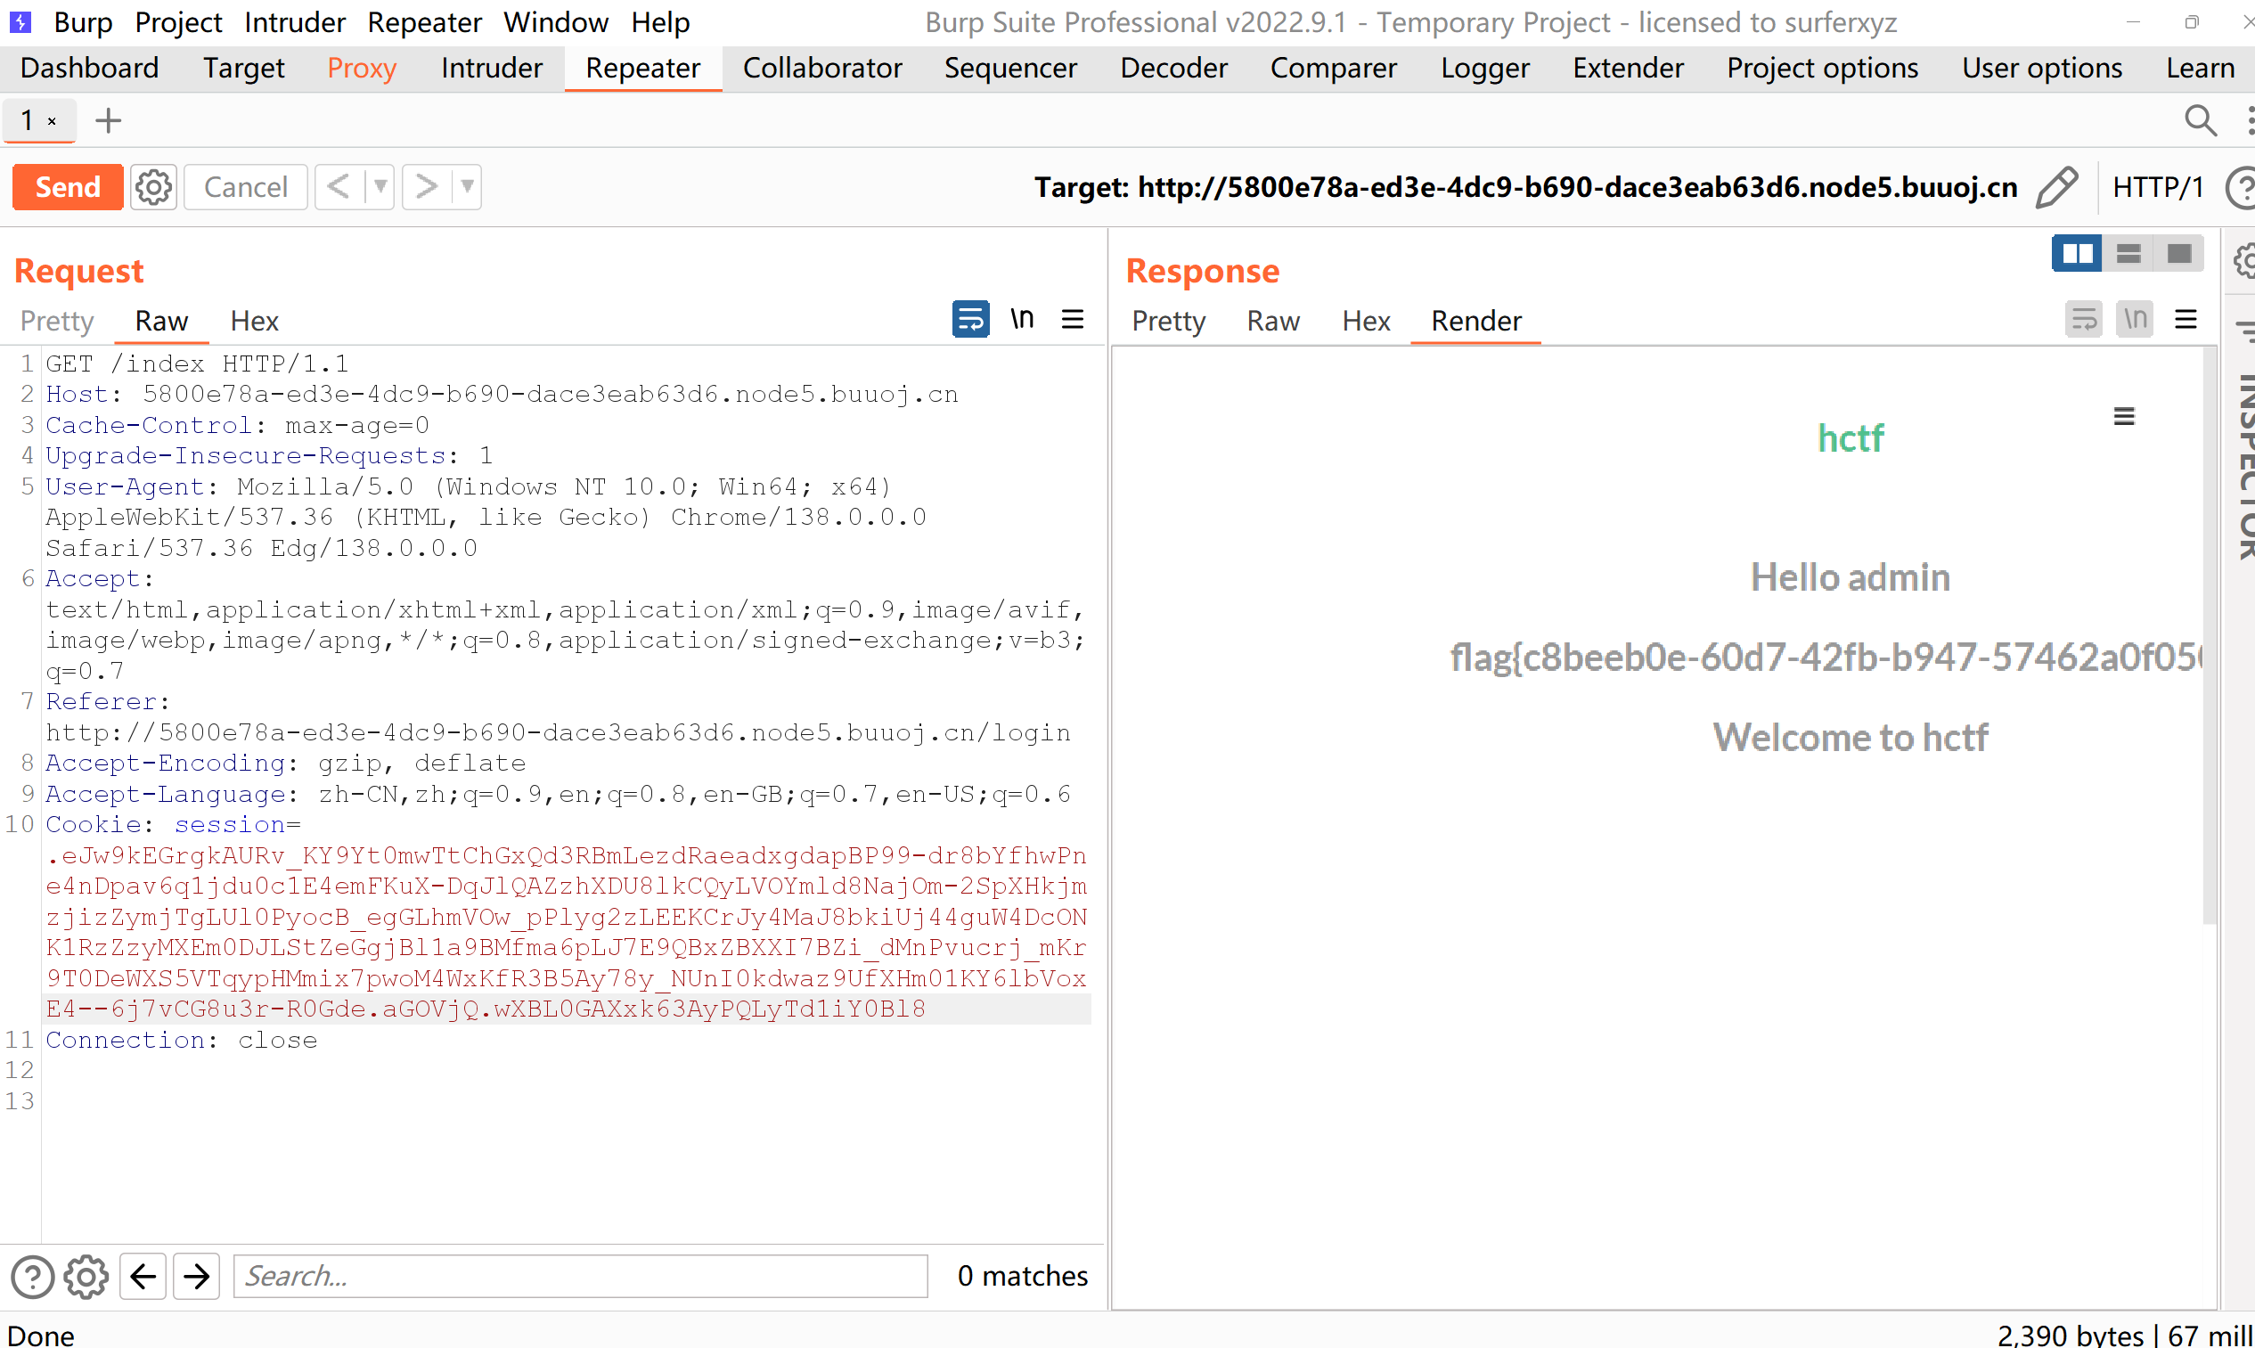Go to next request with forward arrow
The height and width of the screenshot is (1348, 2255).
[x=426, y=187]
